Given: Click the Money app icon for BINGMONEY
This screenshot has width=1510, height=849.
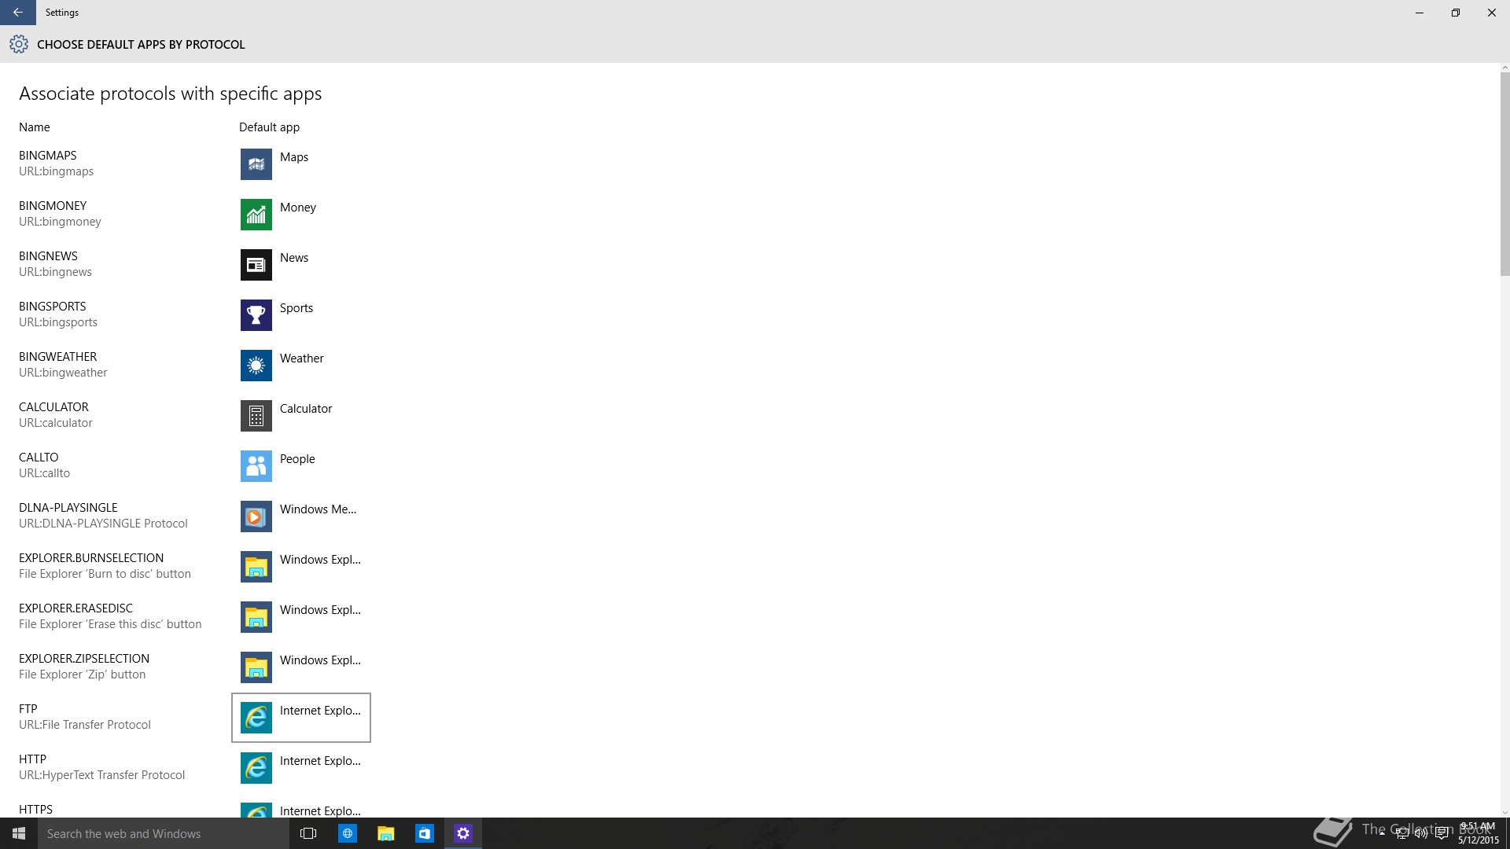Looking at the screenshot, I should coord(256,215).
